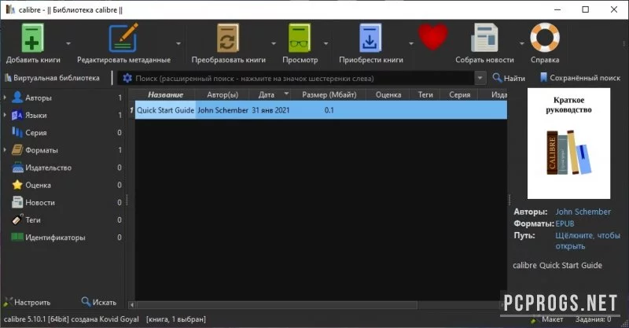Click the Преобразовать книги convert icon
The width and height of the screenshot is (629, 328).
tap(228, 38)
